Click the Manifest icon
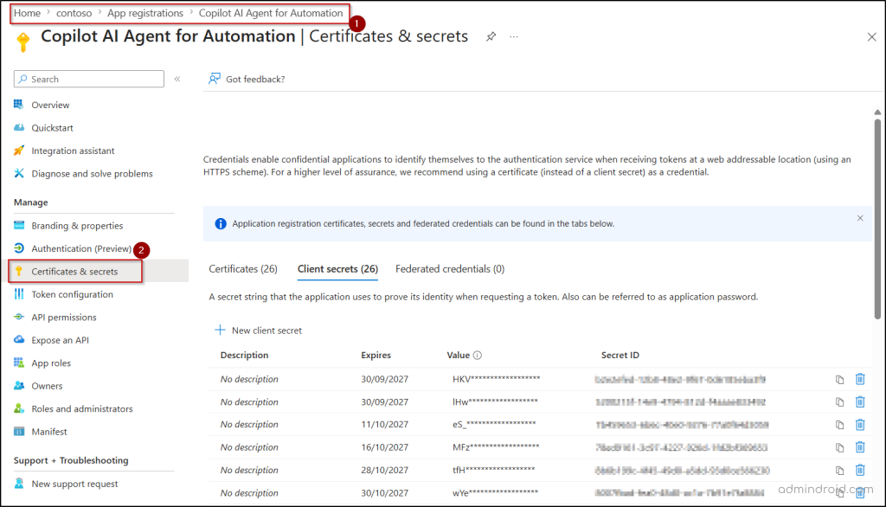The width and height of the screenshot is (886, 507). tap(19, 431)
